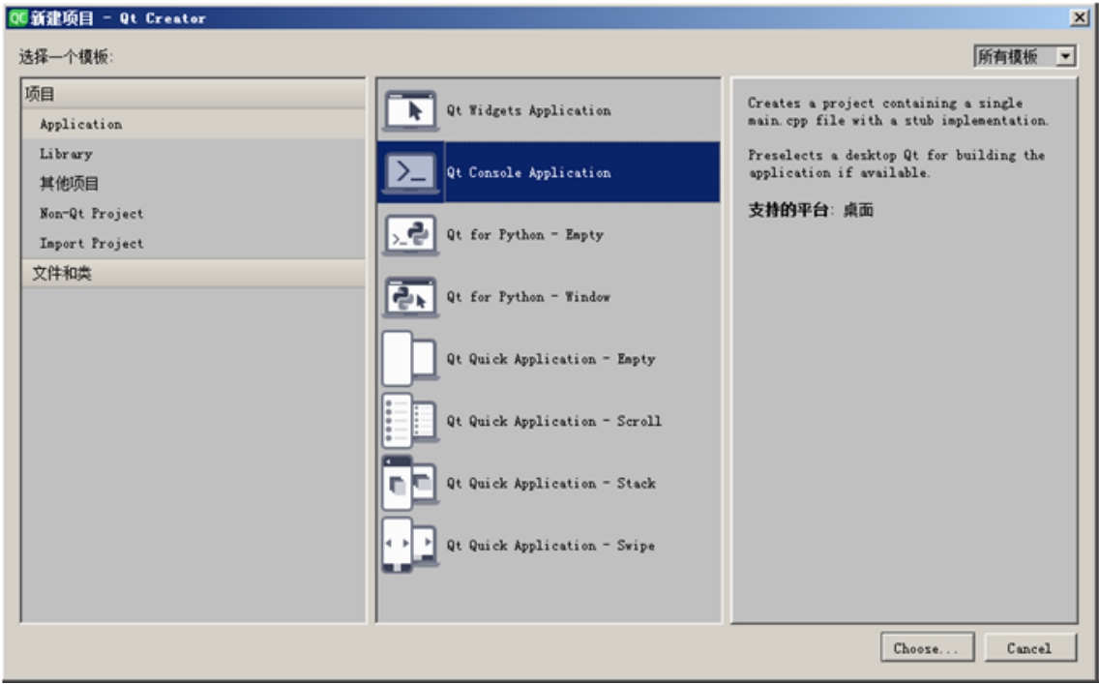Click the Cancel button
This screenshot has width=1099, height=684.
click(1029, 647)
